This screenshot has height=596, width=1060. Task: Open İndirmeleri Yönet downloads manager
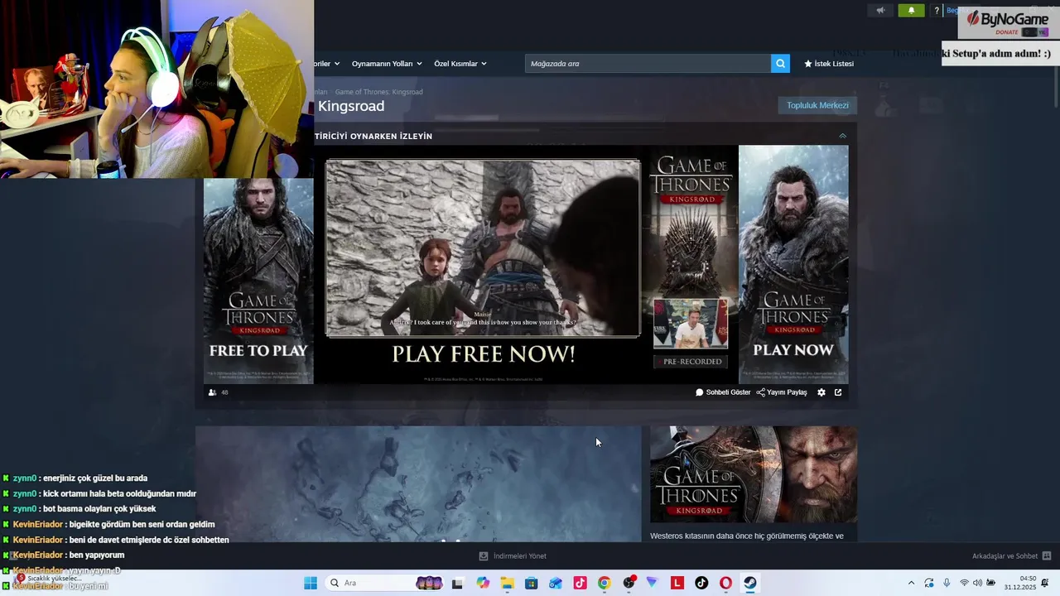(x=513, y=556)
